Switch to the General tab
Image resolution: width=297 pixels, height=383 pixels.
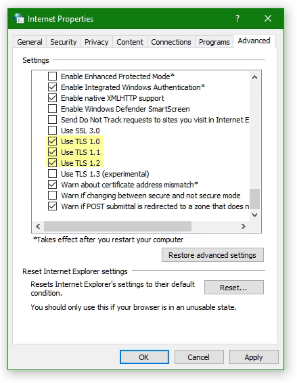(x=30, y=42)
